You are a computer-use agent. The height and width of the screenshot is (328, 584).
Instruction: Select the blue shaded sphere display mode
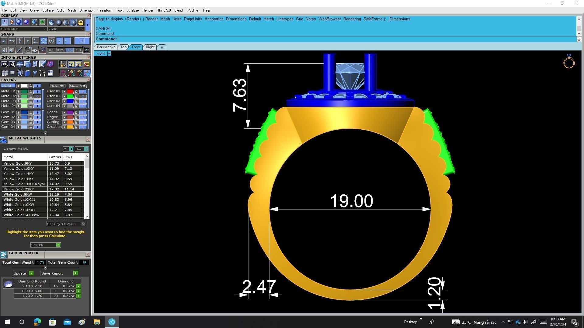tap(19, 22)
